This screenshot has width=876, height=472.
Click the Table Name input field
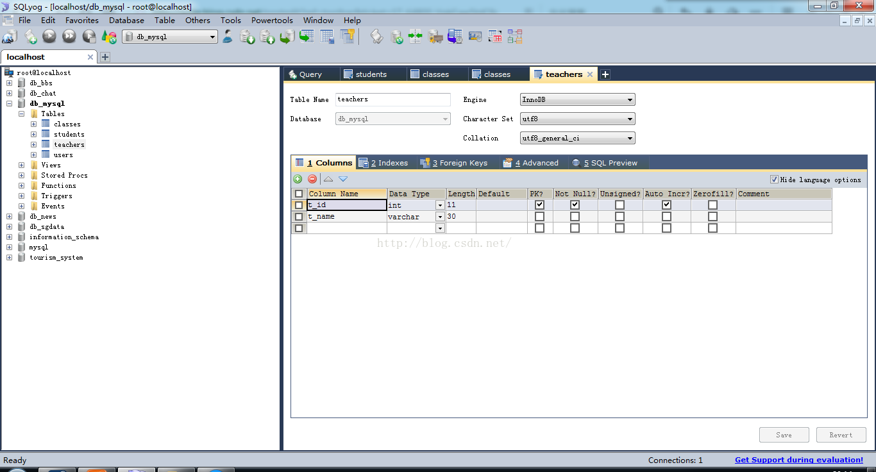click(x=393, y=99)
